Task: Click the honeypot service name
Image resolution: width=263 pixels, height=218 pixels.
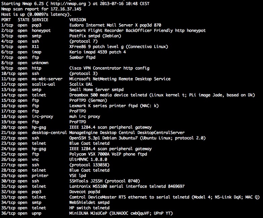Action: click(41, 31)
